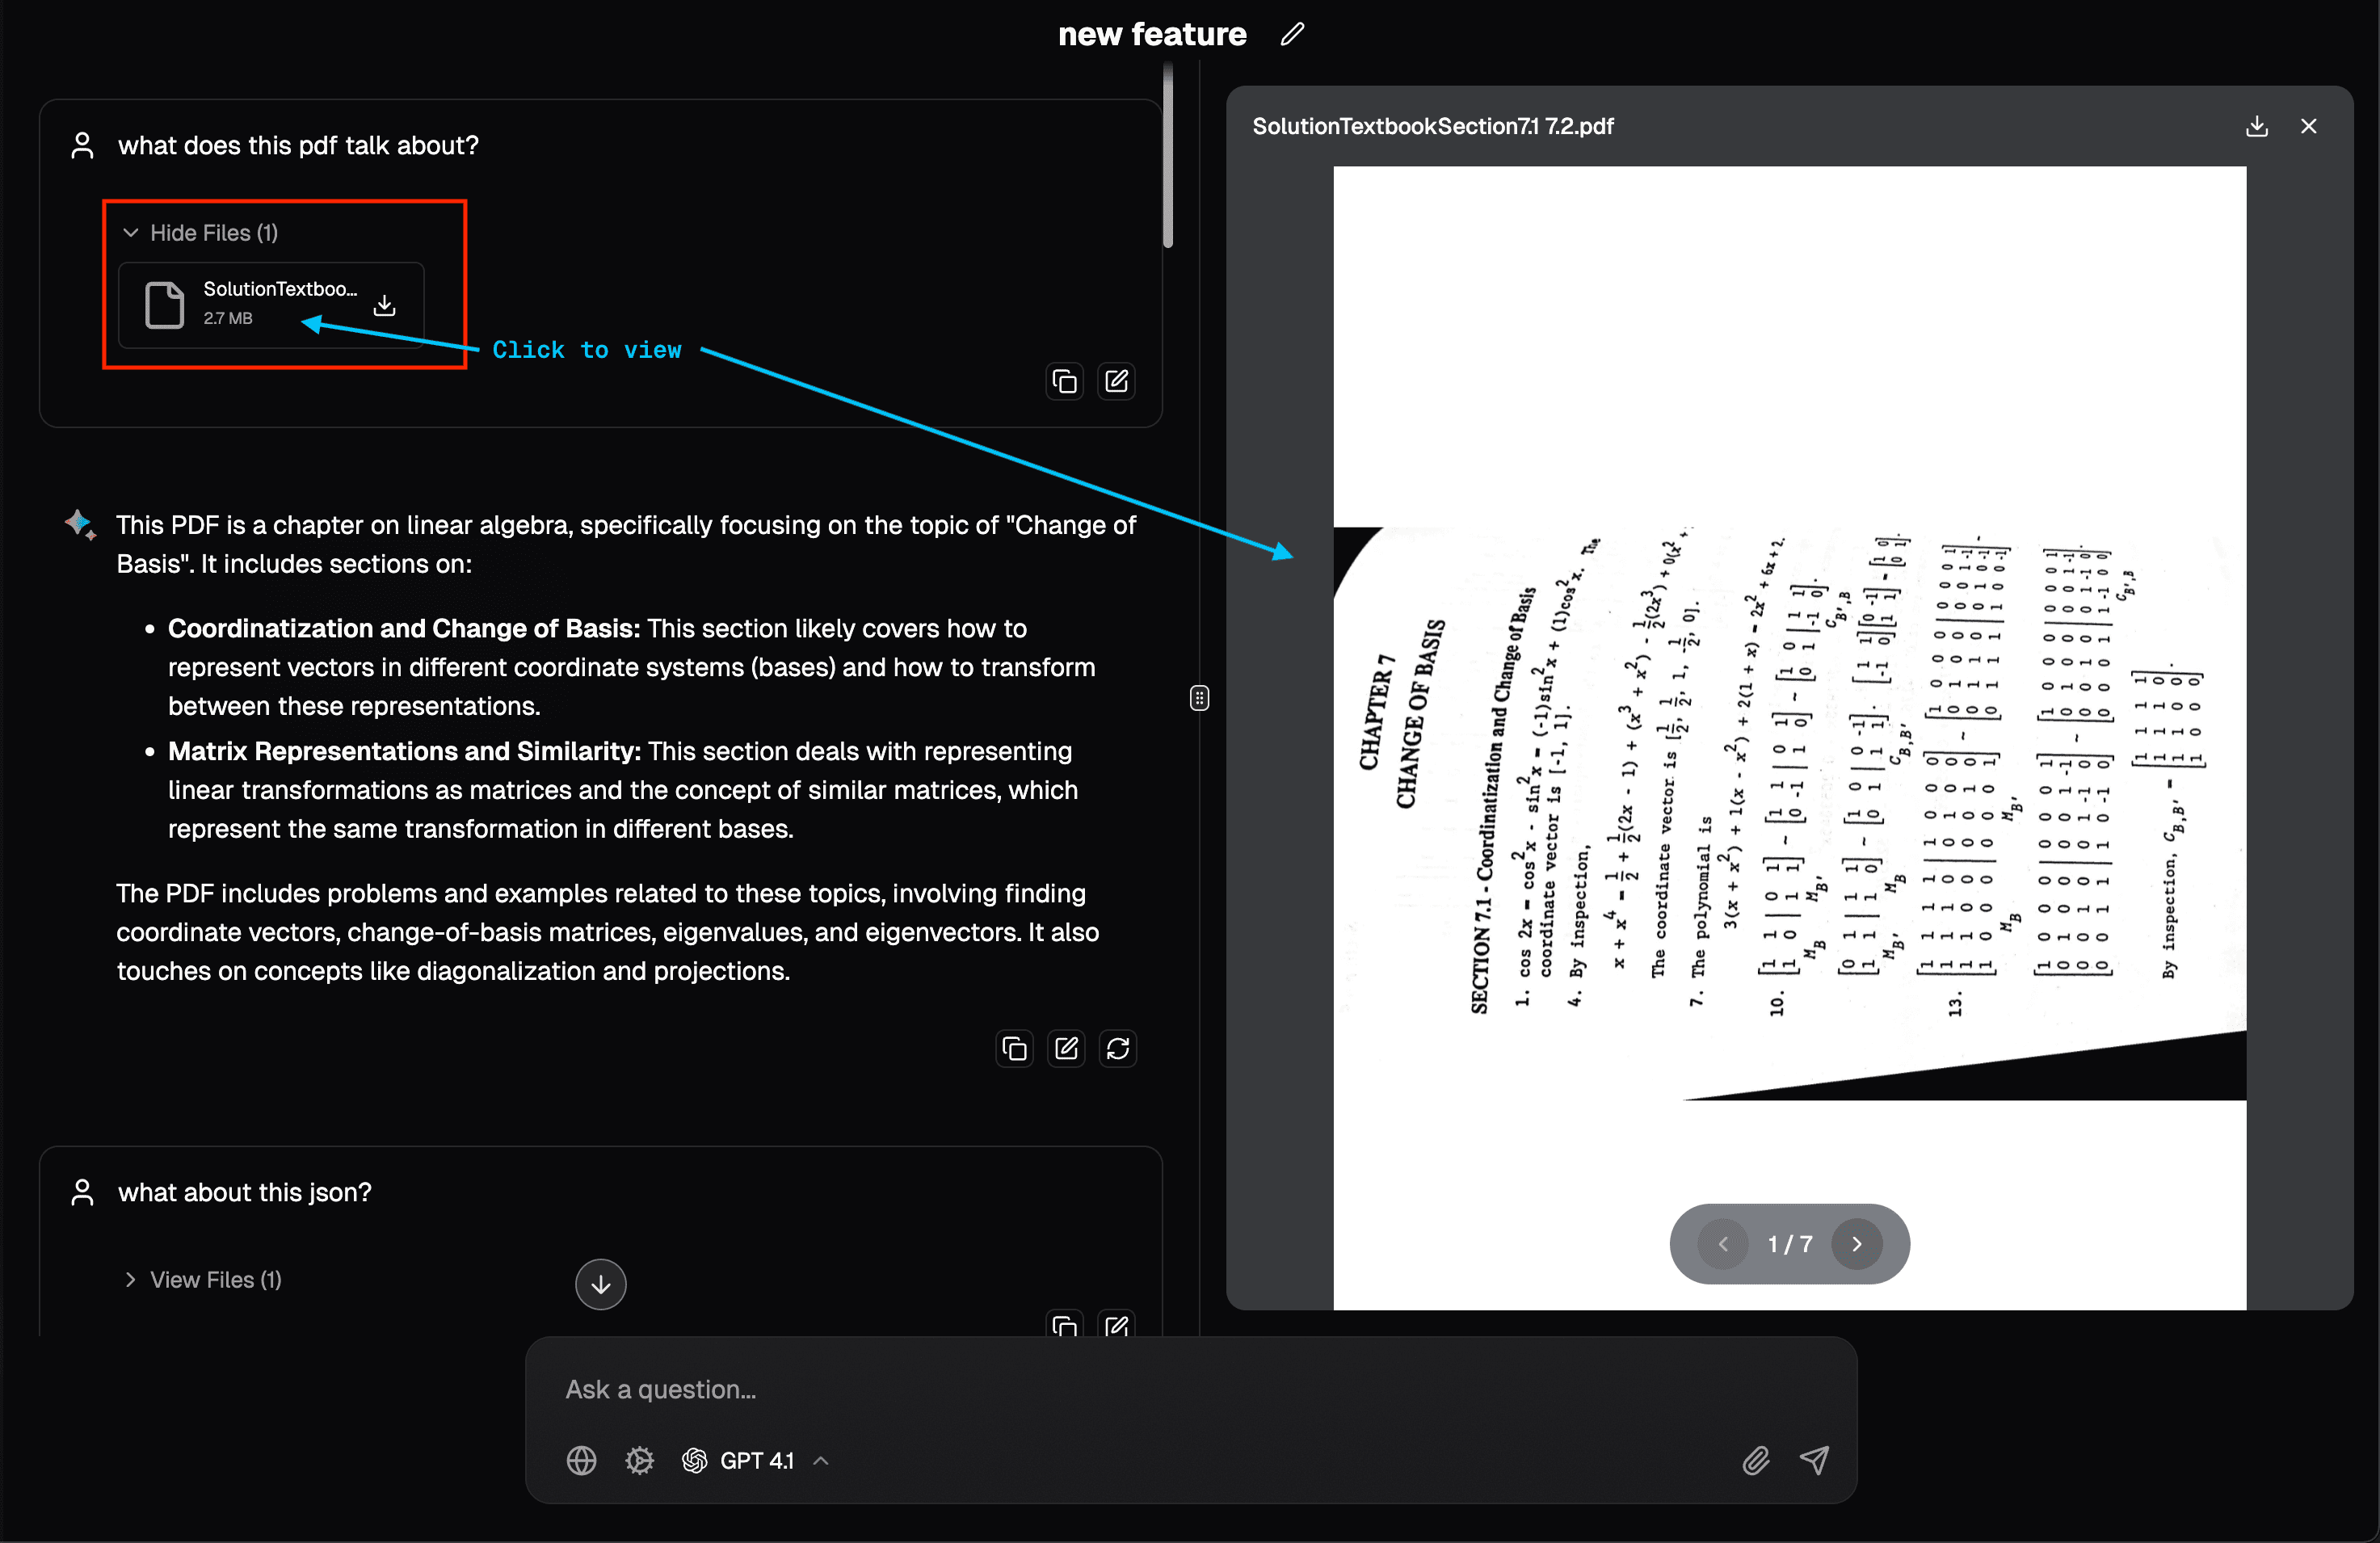Copy the assistant's PDF summary response
Screen dimensions: 2380x1543
(x=1015, y=1048)
